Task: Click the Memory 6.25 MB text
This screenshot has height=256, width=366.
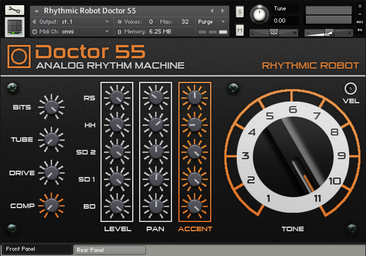Action: tap(148, 32)
